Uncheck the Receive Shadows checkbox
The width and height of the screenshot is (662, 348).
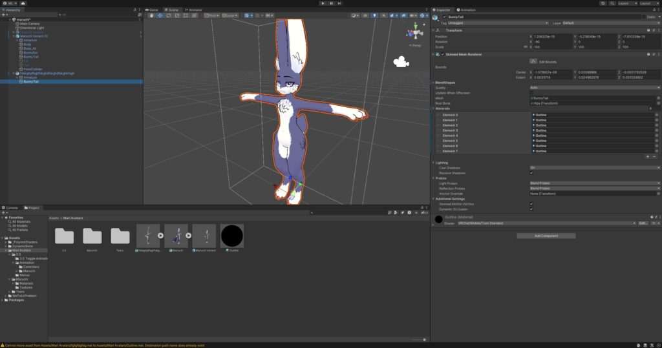531,173
